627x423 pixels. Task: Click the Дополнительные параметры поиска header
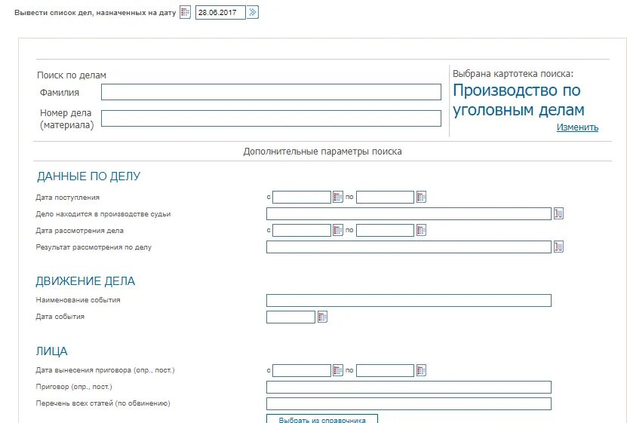coord(322,152)
